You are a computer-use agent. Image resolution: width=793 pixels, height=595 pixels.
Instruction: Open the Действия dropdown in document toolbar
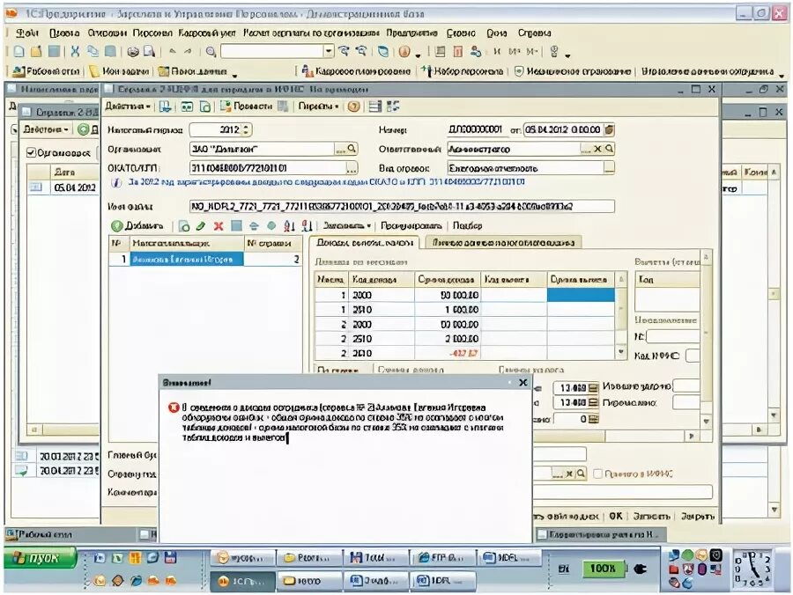128,107
